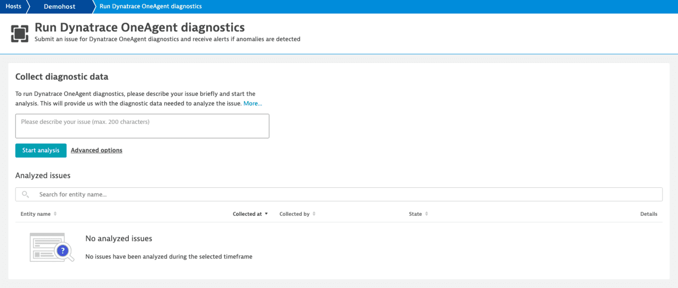Click the magnifying glass icon in search bar
This screenshot has width=678, height=288.
25,194
